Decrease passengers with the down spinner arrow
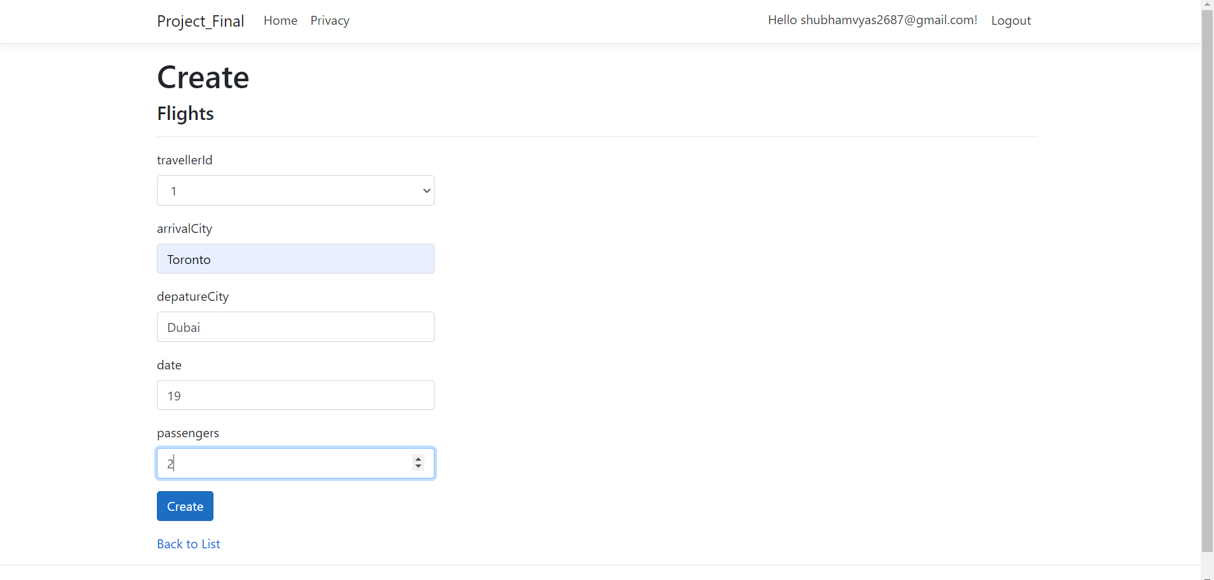 point(418,468)
